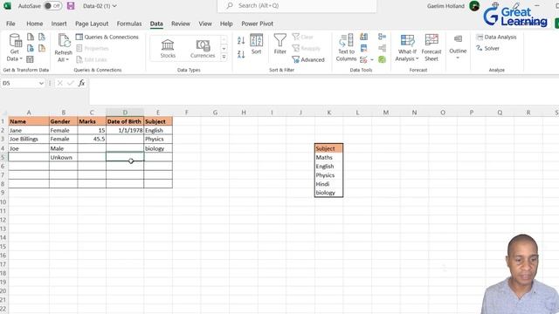This screenshot has height=314, width=559.
Task: Select the orange Subject header in column K
Action: coord(328,148)
